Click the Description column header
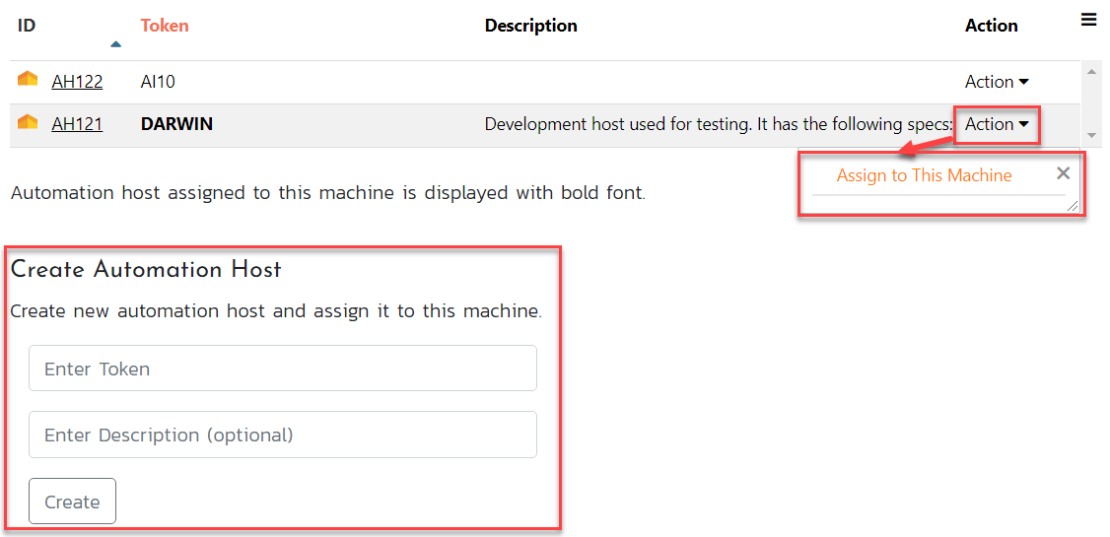The height and width of the screenshot is (537, 1110). point(530,26)
